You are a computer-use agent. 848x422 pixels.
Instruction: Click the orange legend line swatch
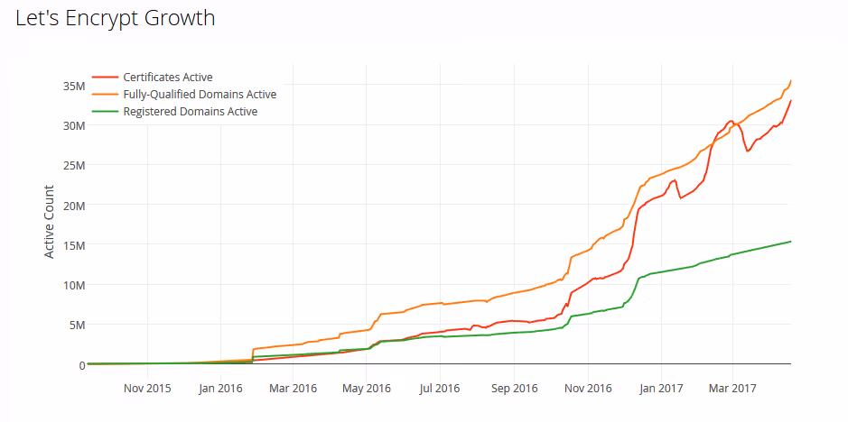[x=105, y=95]
